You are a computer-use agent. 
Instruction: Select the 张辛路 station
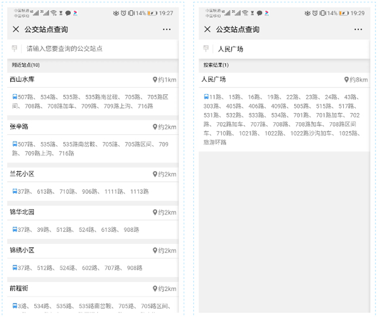pyautogui.click(x=19, y=127)
